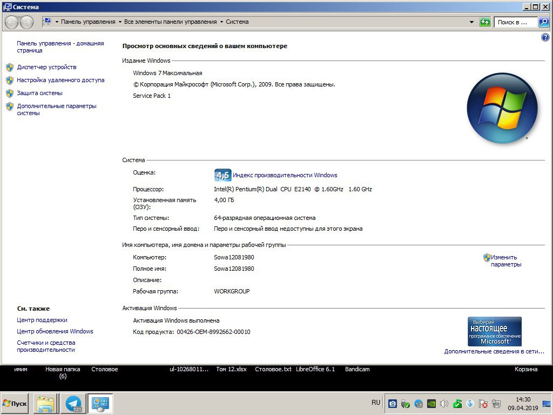Open the address bar history dropdown
The width and height of the screenshot is (553, 415).
[471, 22]
